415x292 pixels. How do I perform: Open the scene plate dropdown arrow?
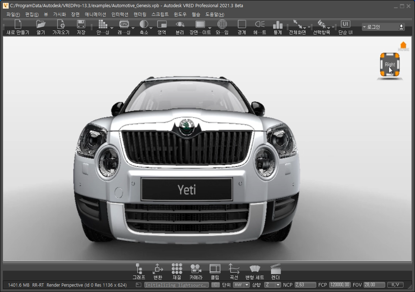coord(210,28)
